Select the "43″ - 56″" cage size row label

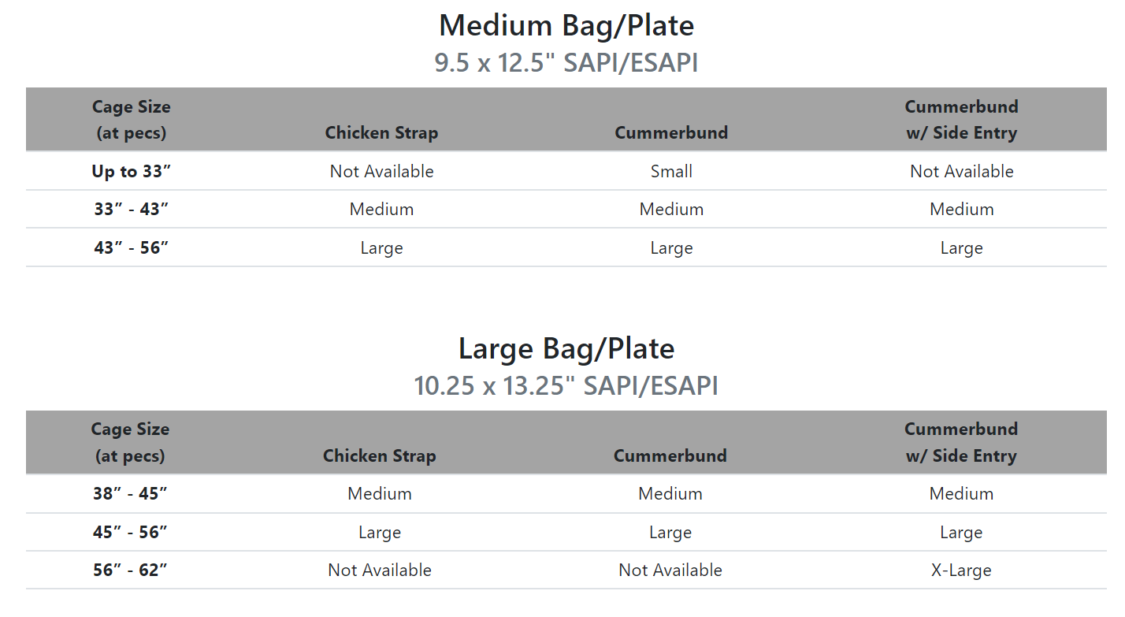tap(131, 247)
